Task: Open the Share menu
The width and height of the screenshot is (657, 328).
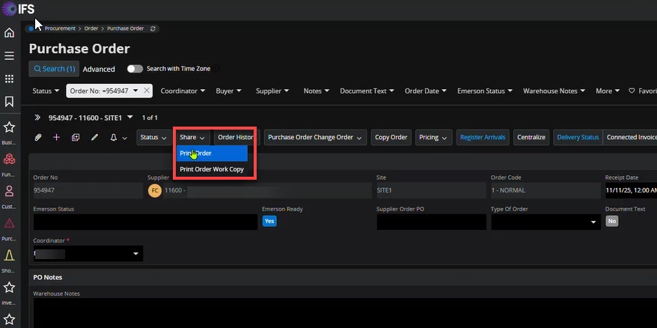Action: 192,137
